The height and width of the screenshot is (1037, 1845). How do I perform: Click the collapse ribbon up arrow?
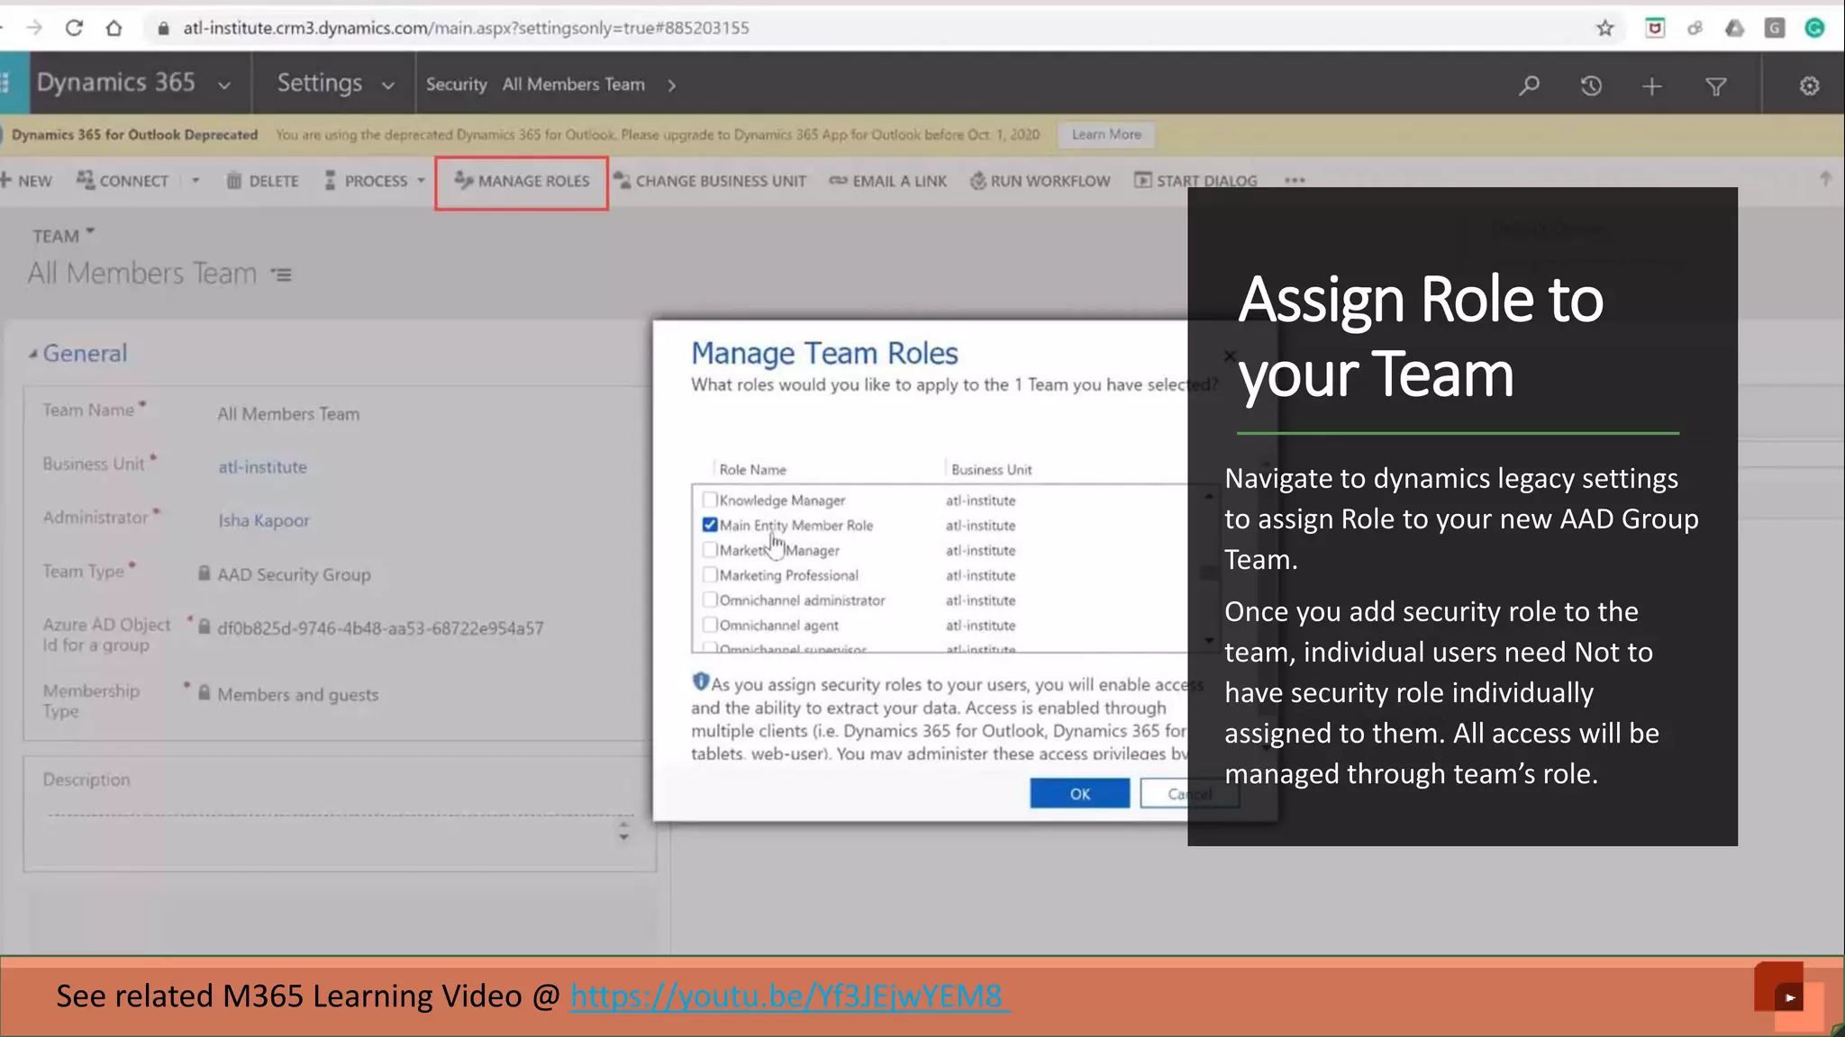click(x=1825, y=178)
